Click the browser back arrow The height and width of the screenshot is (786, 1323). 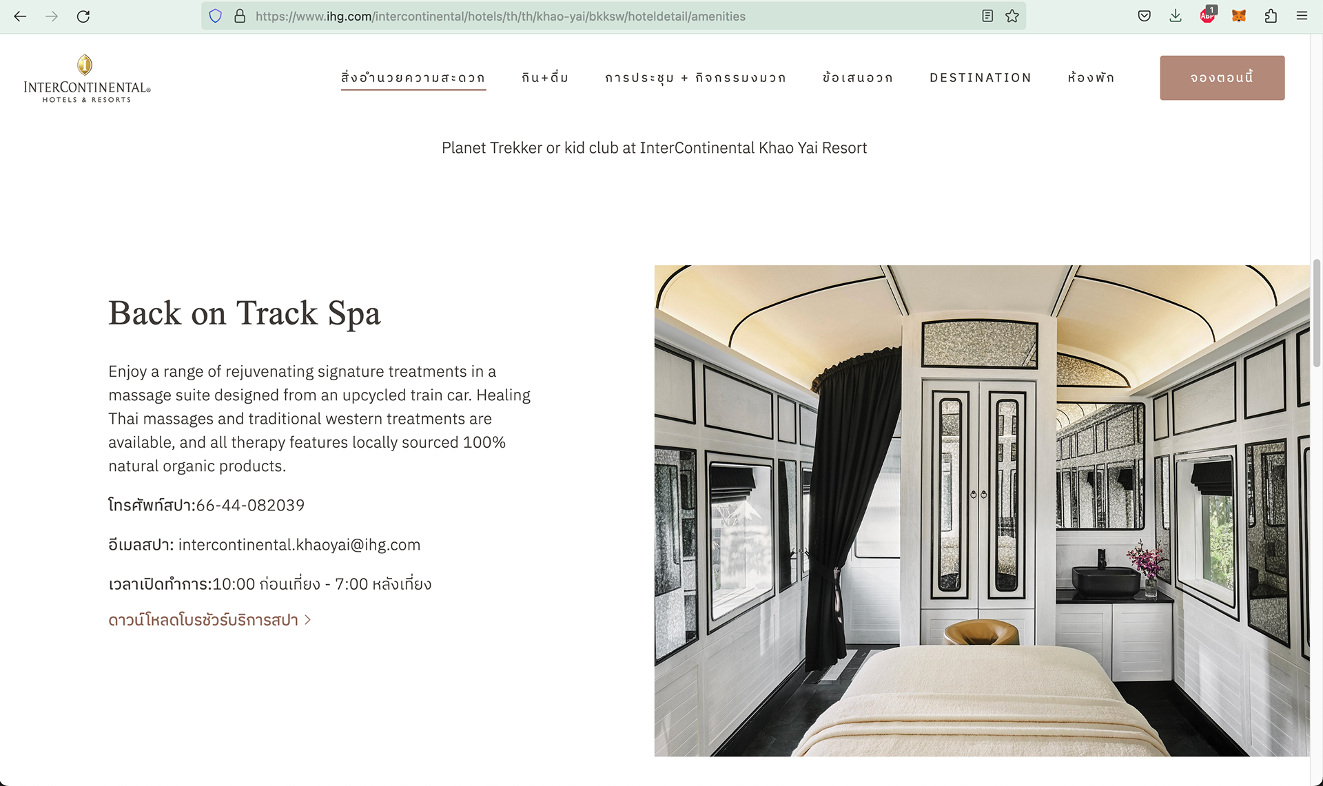click(x=20, y=16)
